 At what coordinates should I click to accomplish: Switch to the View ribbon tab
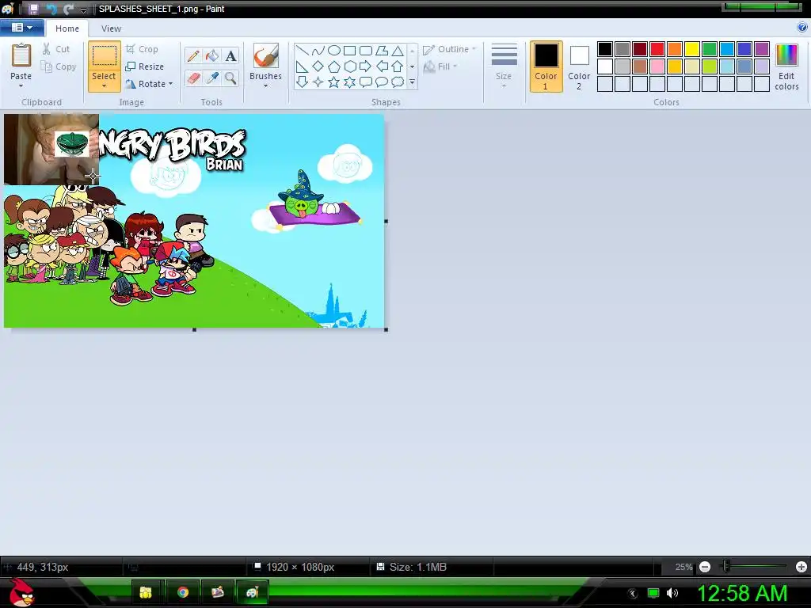tap(111, 28)
